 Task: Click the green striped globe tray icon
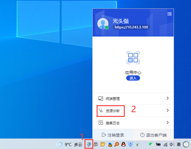pyautogui.click(x=137, y=144)
